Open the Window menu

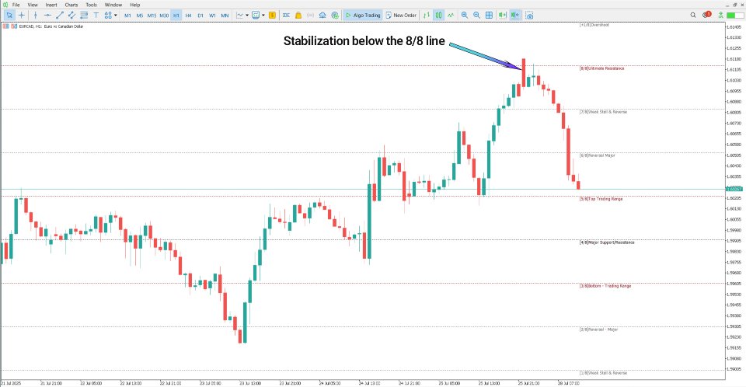(x=113, y=5)
